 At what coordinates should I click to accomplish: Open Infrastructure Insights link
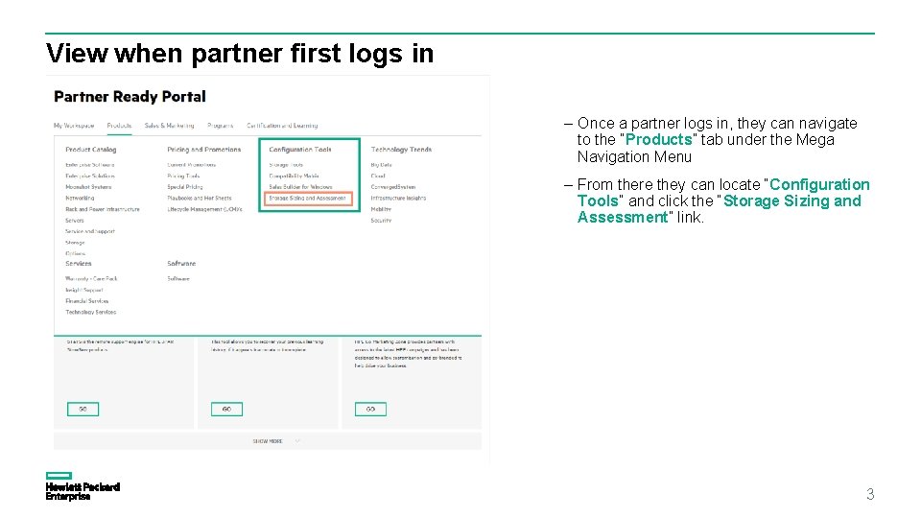(398, 198)
